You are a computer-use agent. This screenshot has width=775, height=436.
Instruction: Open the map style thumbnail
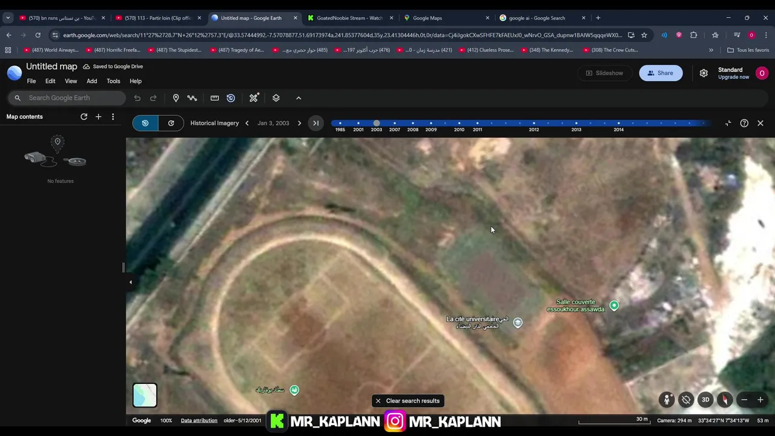tap(145, 395)
